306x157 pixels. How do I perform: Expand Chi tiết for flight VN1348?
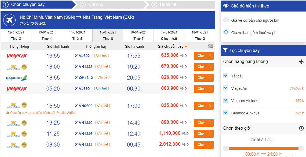pos(103,66)
